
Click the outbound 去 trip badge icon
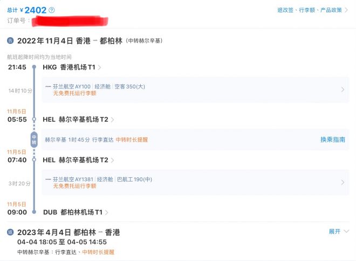(x=10, y=41)
